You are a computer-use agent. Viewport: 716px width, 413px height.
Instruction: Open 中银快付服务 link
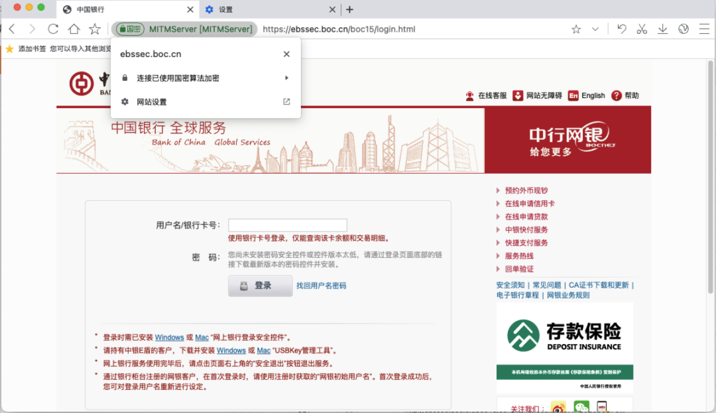(x=526, y=230)
